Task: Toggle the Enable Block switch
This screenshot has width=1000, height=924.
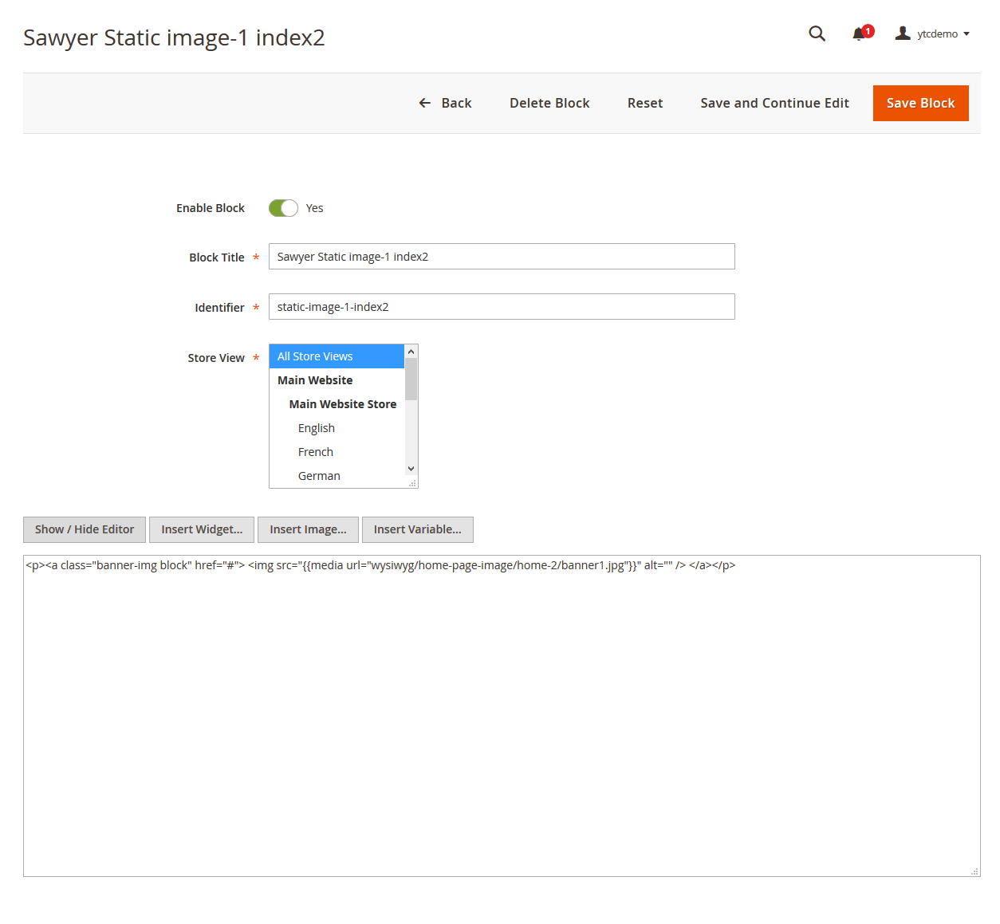Action: point(283,208)
